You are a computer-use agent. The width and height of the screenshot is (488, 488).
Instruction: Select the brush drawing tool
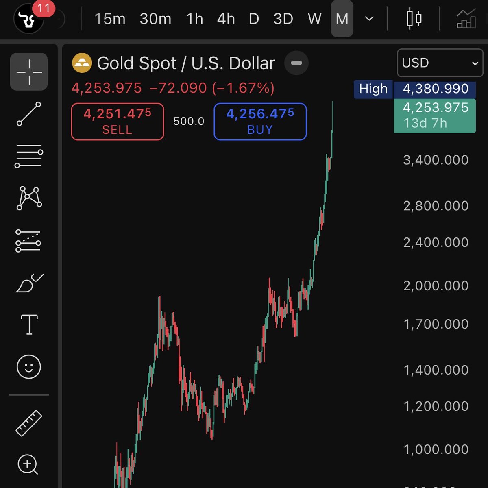pos(29,283)
